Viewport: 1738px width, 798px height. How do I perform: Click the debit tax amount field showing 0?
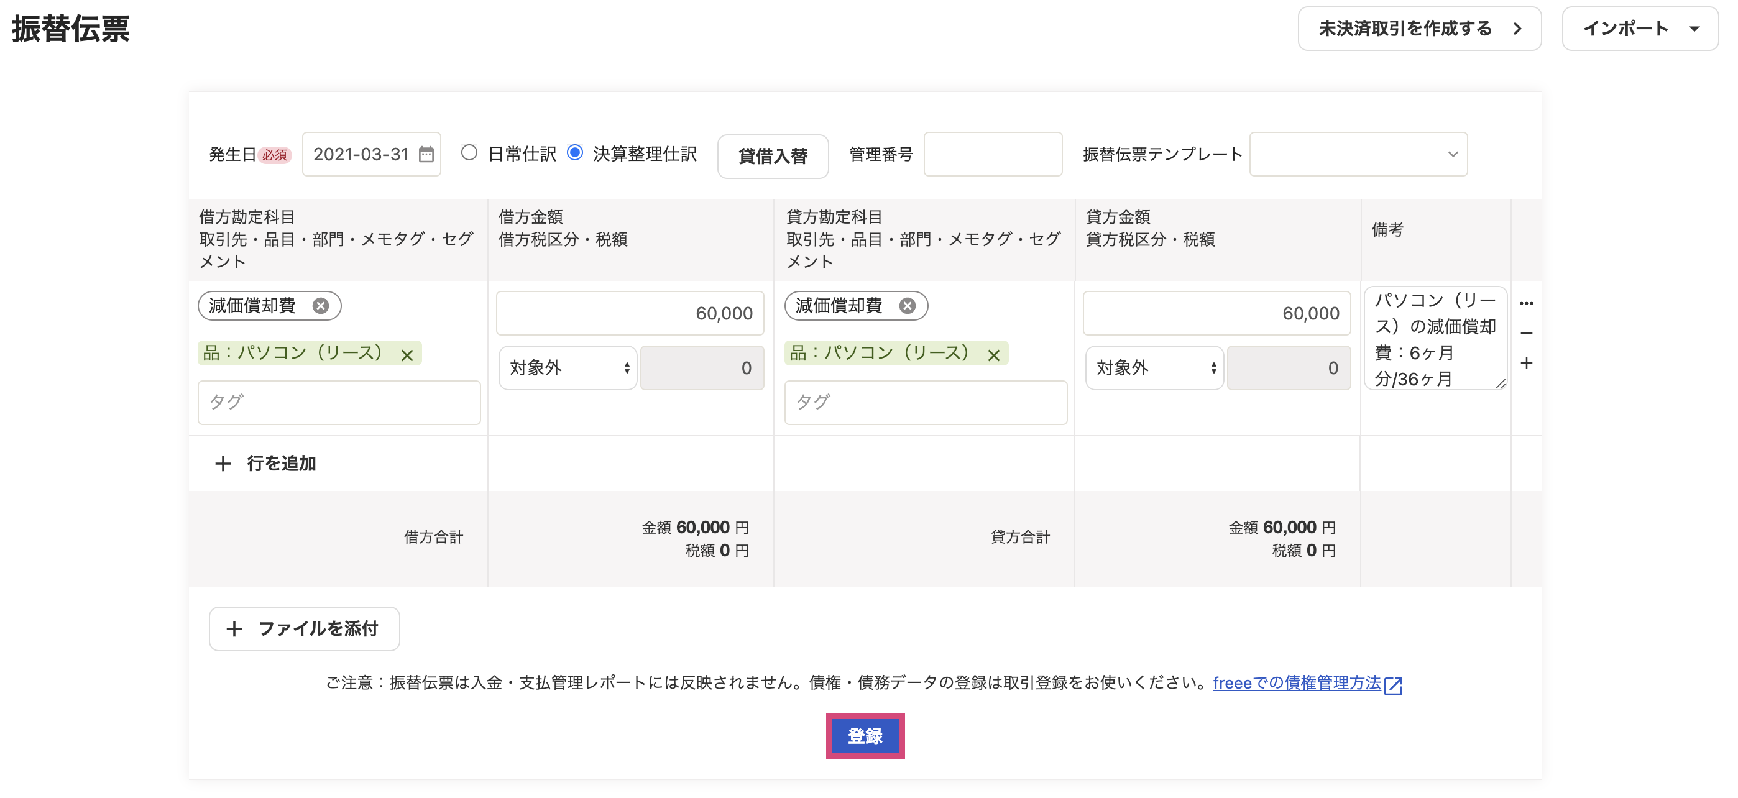(702, 369)
